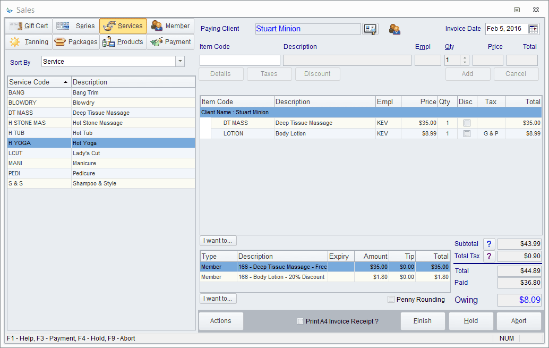Select the H STONE MAS service

click(x=101, y=123)
